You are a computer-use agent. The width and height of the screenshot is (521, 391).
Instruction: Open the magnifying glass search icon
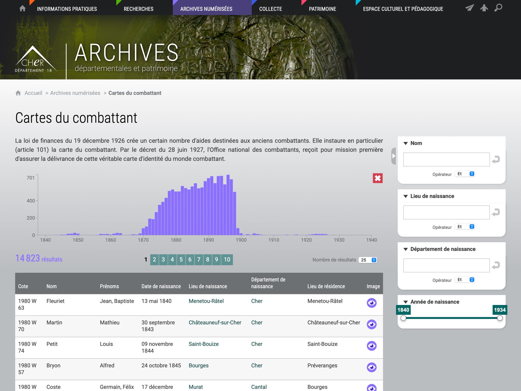coord(498,8)
